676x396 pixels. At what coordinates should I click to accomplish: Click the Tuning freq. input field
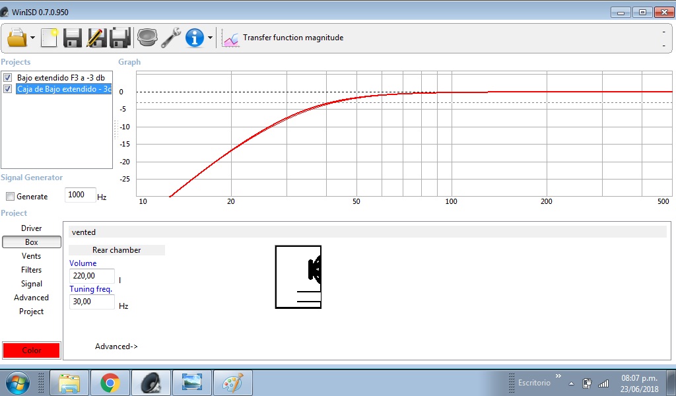click(92, 302)
